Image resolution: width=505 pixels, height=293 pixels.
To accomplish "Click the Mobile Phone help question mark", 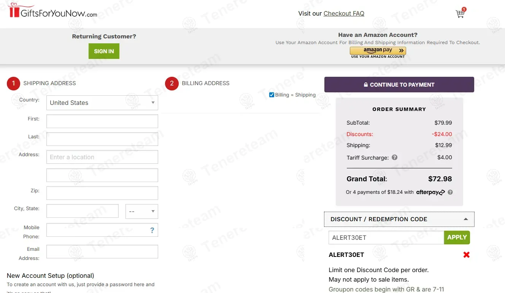I will point(152,230).
